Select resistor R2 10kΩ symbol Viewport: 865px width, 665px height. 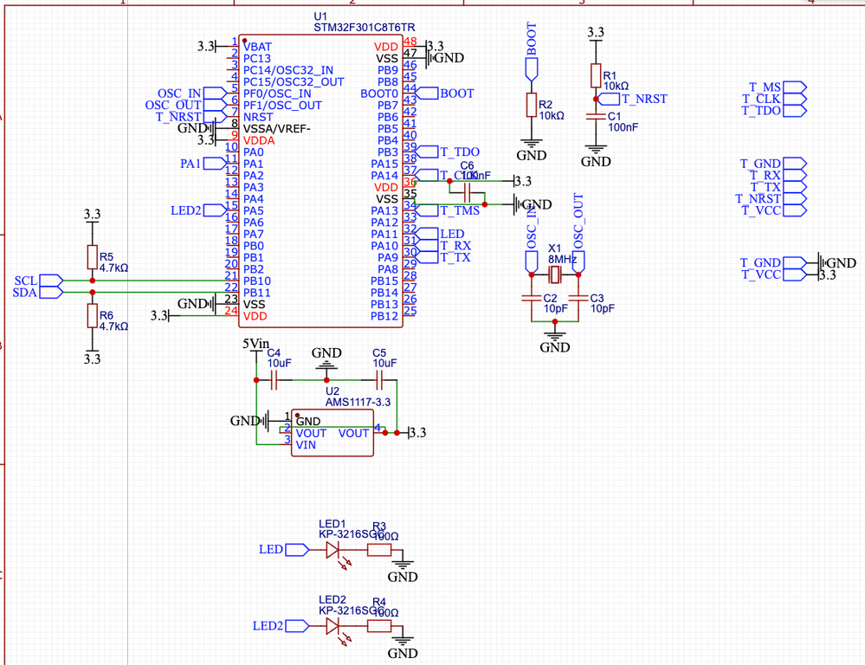[532, 105]
